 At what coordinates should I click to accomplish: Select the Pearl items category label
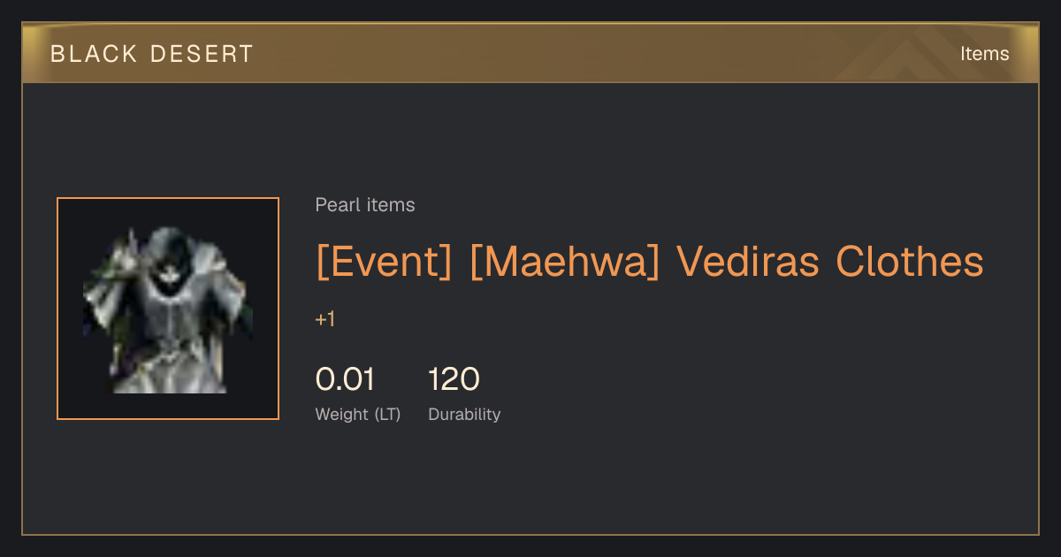click(365, 205)
